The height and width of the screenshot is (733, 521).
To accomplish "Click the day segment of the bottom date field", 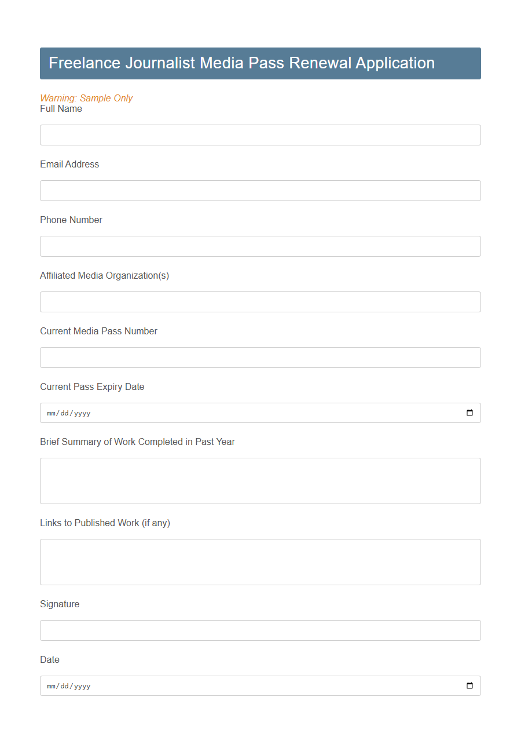I will [x=64, y=686].
